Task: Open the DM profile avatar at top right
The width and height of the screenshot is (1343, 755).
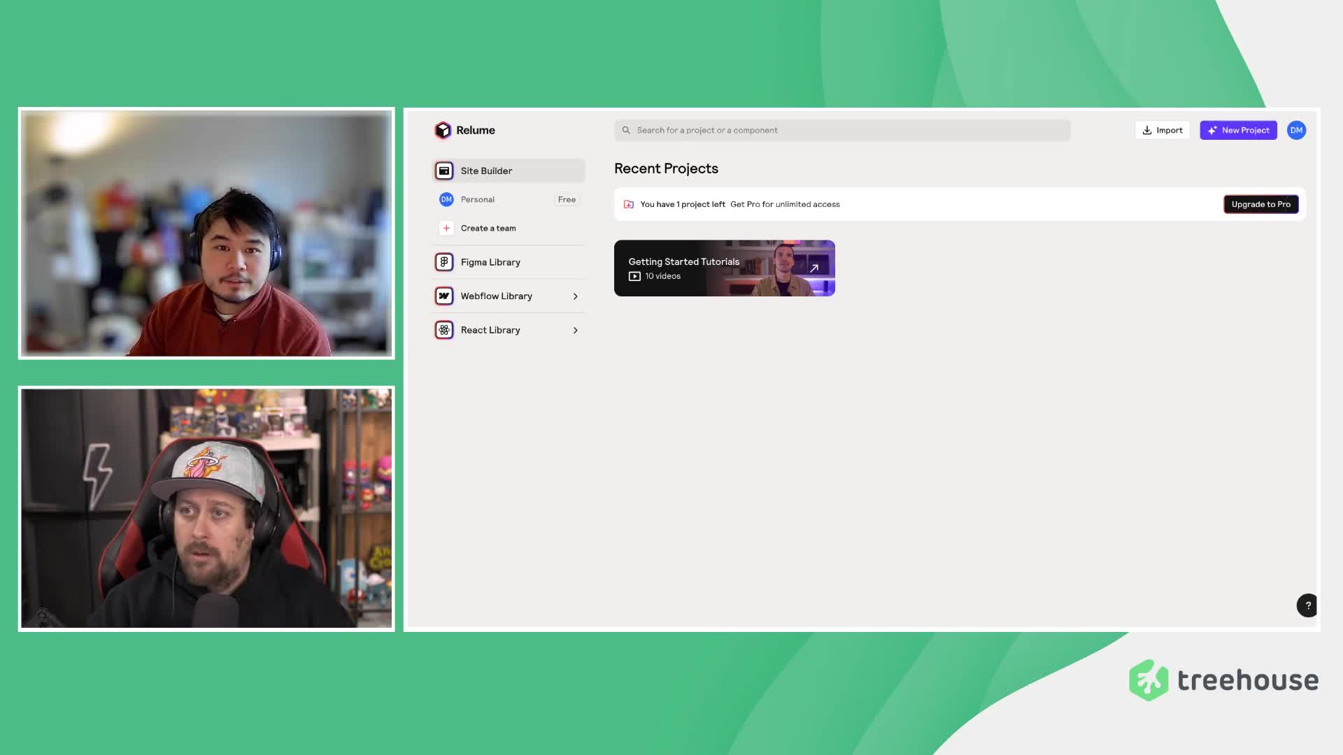Action: (x=1296, y=130)
